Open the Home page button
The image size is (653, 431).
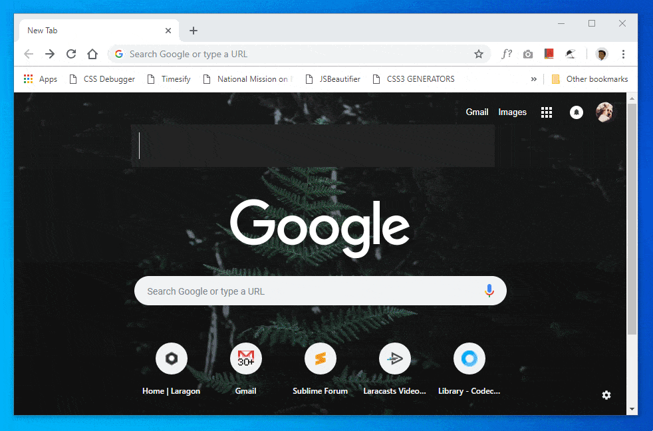(x=92, y=54)
